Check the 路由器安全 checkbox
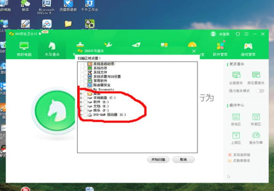The image size is (274, 191). coord(85,85)
